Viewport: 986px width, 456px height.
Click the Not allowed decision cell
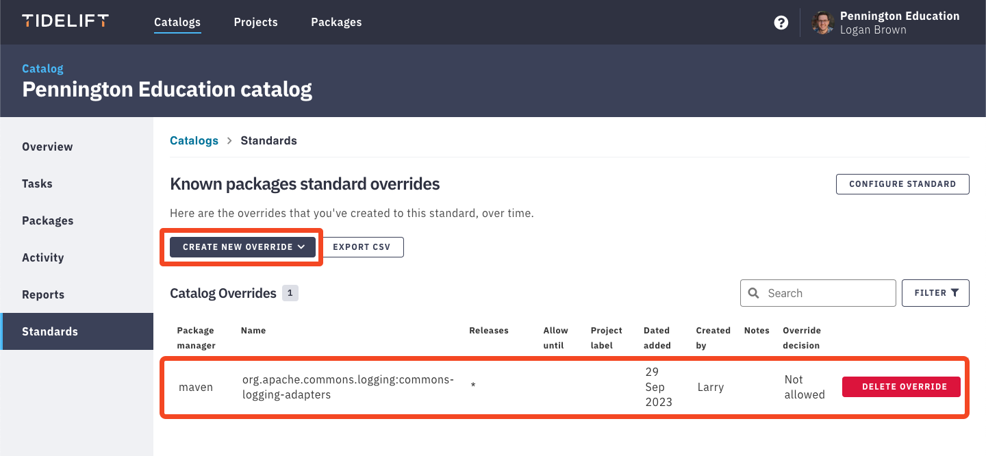coord(805,387)
